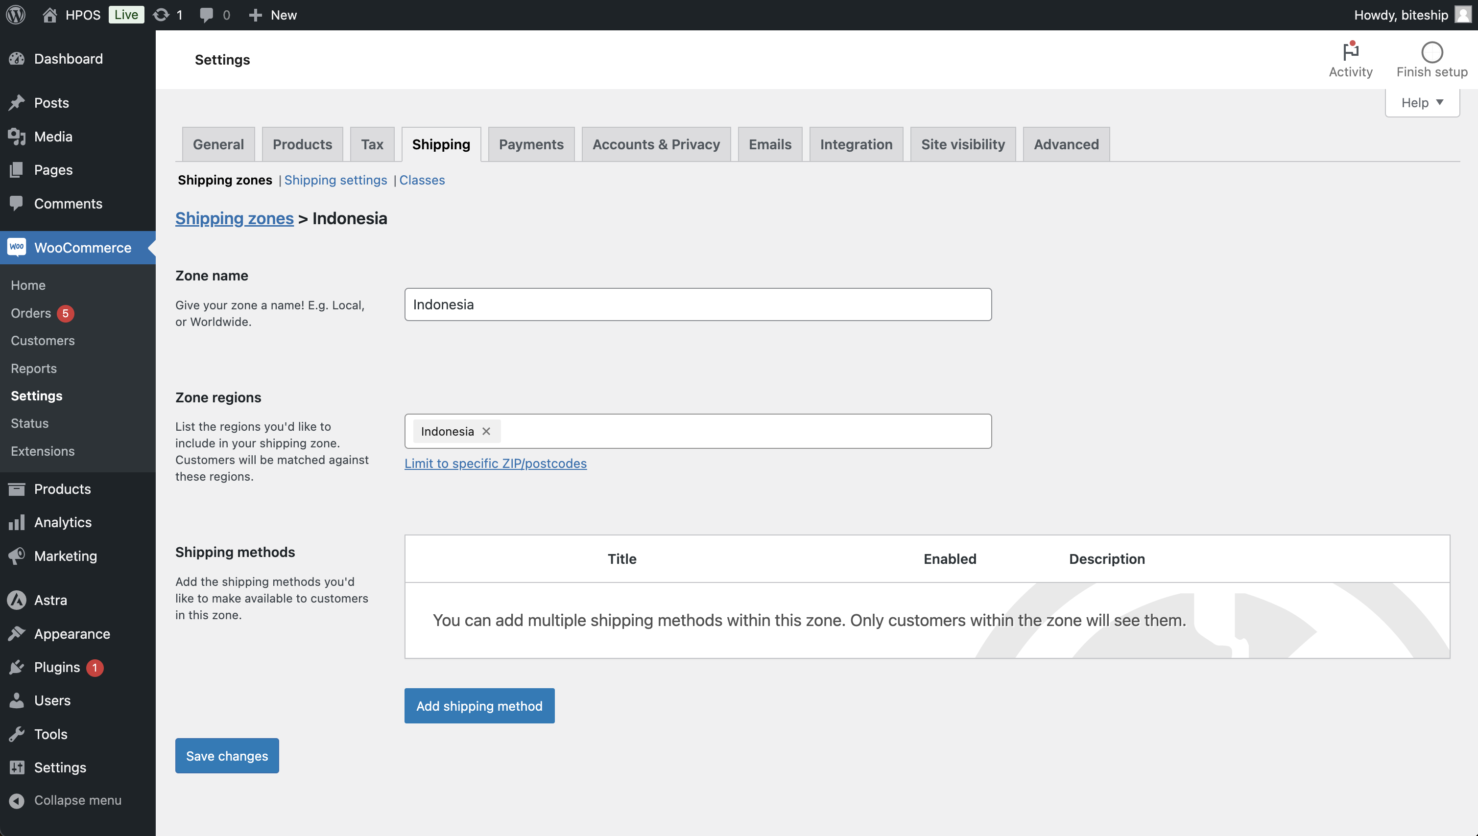Click the Plugins update badge 1
The height and width of the screenshot is (836, 1478).
click(95, 668)
